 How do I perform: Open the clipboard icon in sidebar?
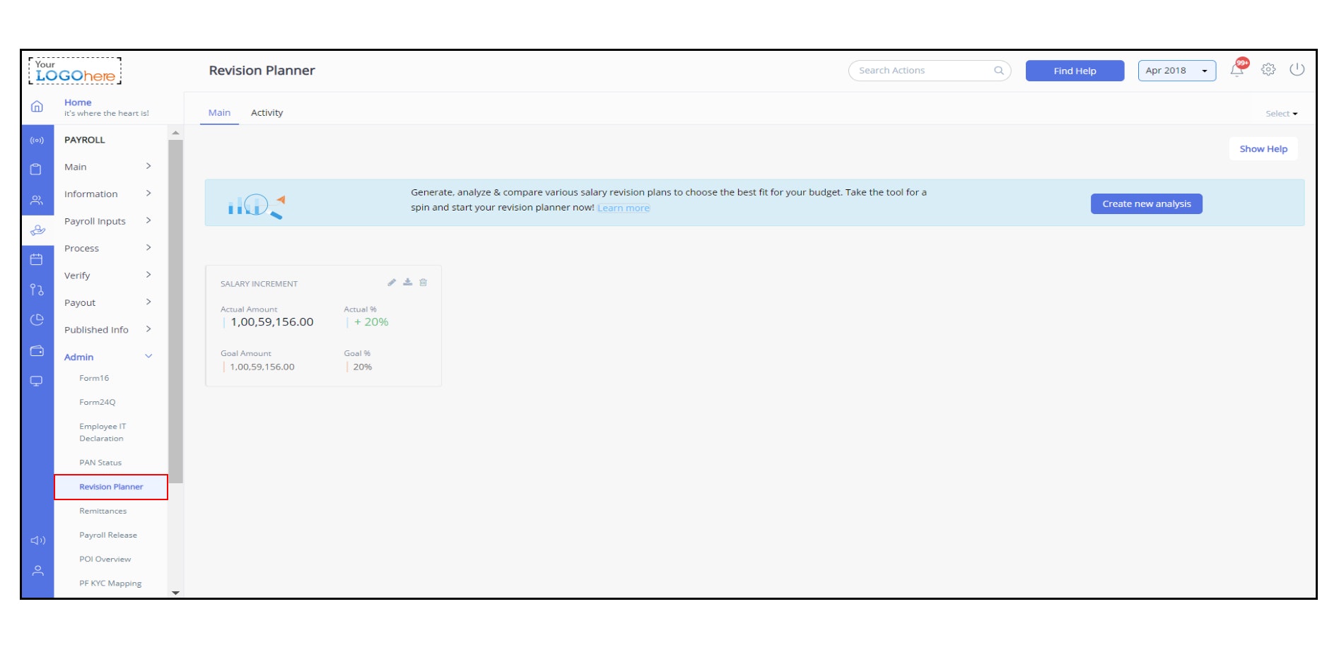click(36, 170)
